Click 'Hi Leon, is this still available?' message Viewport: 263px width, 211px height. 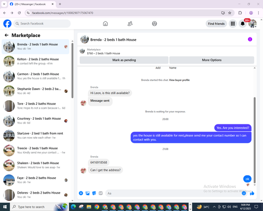pos(110,93)
